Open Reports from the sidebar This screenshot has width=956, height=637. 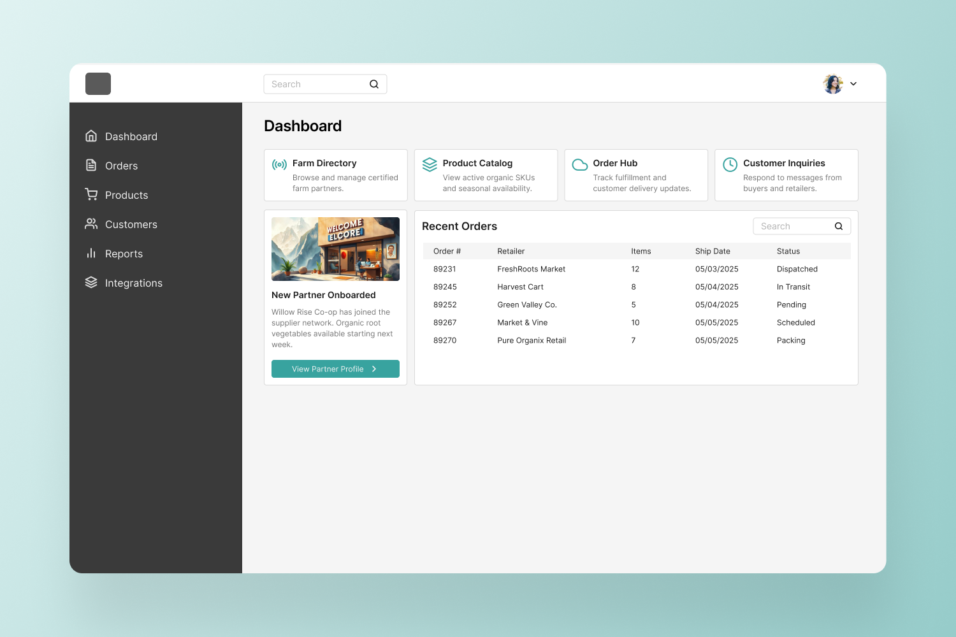coord(124,254)
